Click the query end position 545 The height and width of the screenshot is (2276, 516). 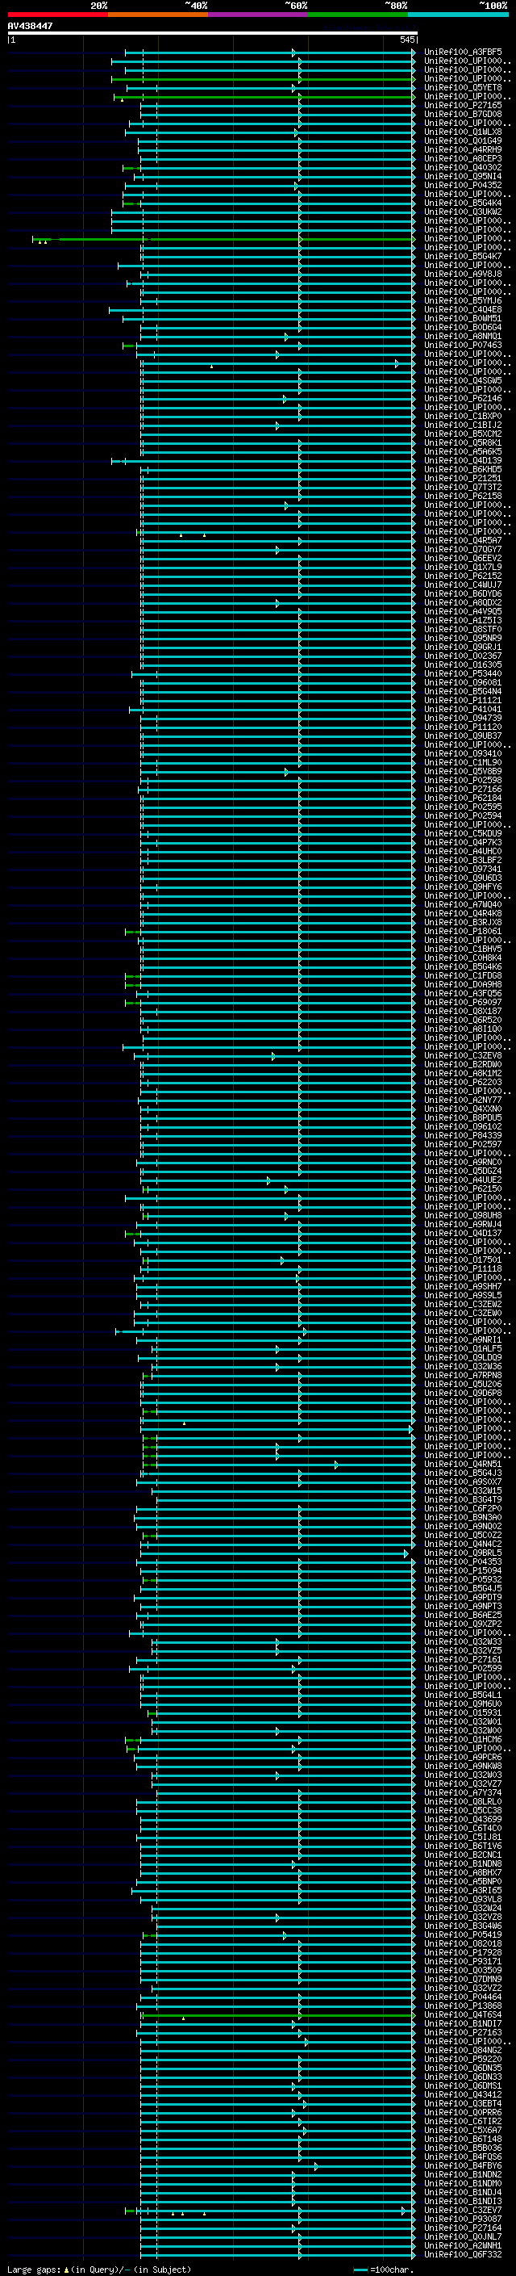406,40
